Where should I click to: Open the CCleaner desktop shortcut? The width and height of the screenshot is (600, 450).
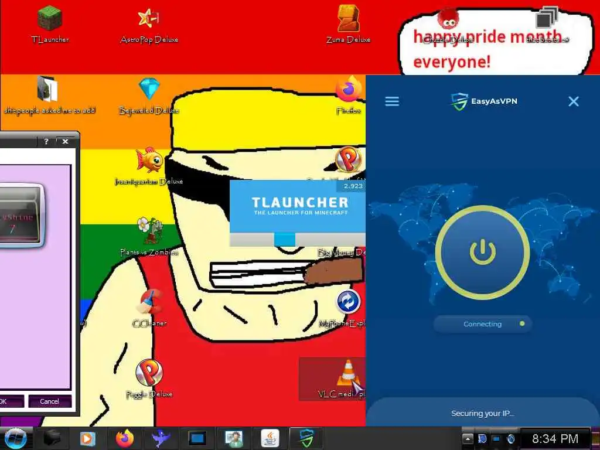tap(149, 308)
